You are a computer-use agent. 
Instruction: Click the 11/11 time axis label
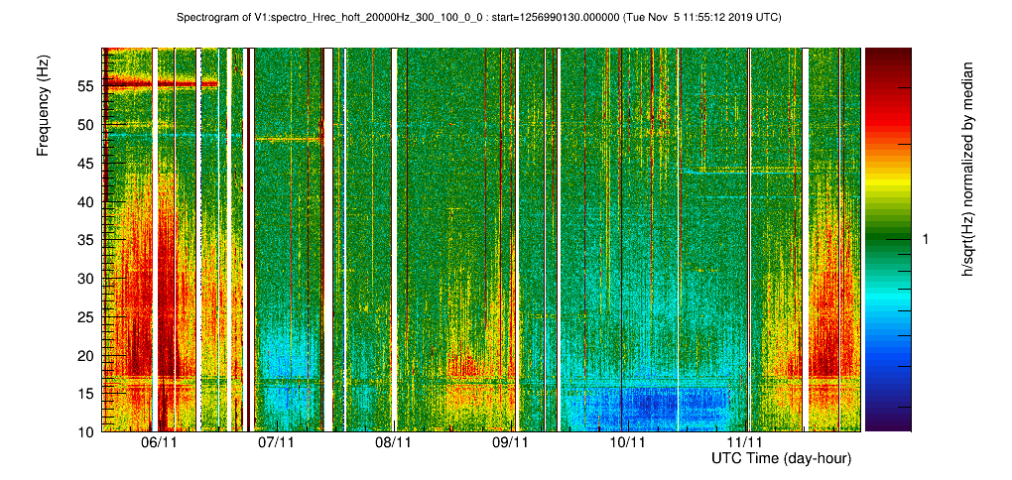point(745,442)
